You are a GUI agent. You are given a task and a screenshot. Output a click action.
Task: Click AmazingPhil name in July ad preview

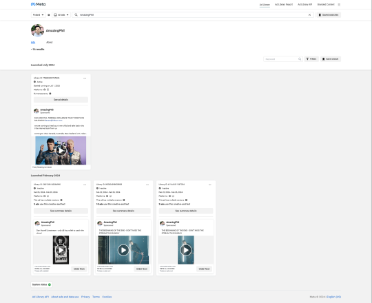(47, 109)
